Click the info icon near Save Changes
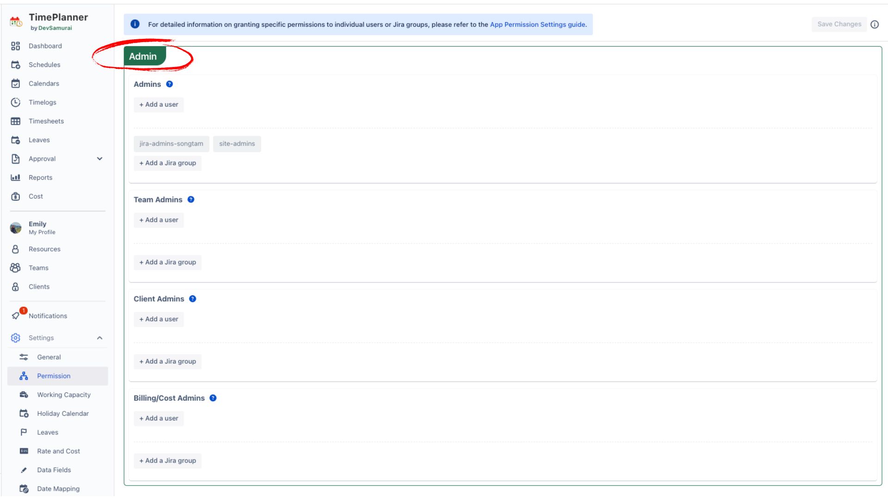 point(876,24)
